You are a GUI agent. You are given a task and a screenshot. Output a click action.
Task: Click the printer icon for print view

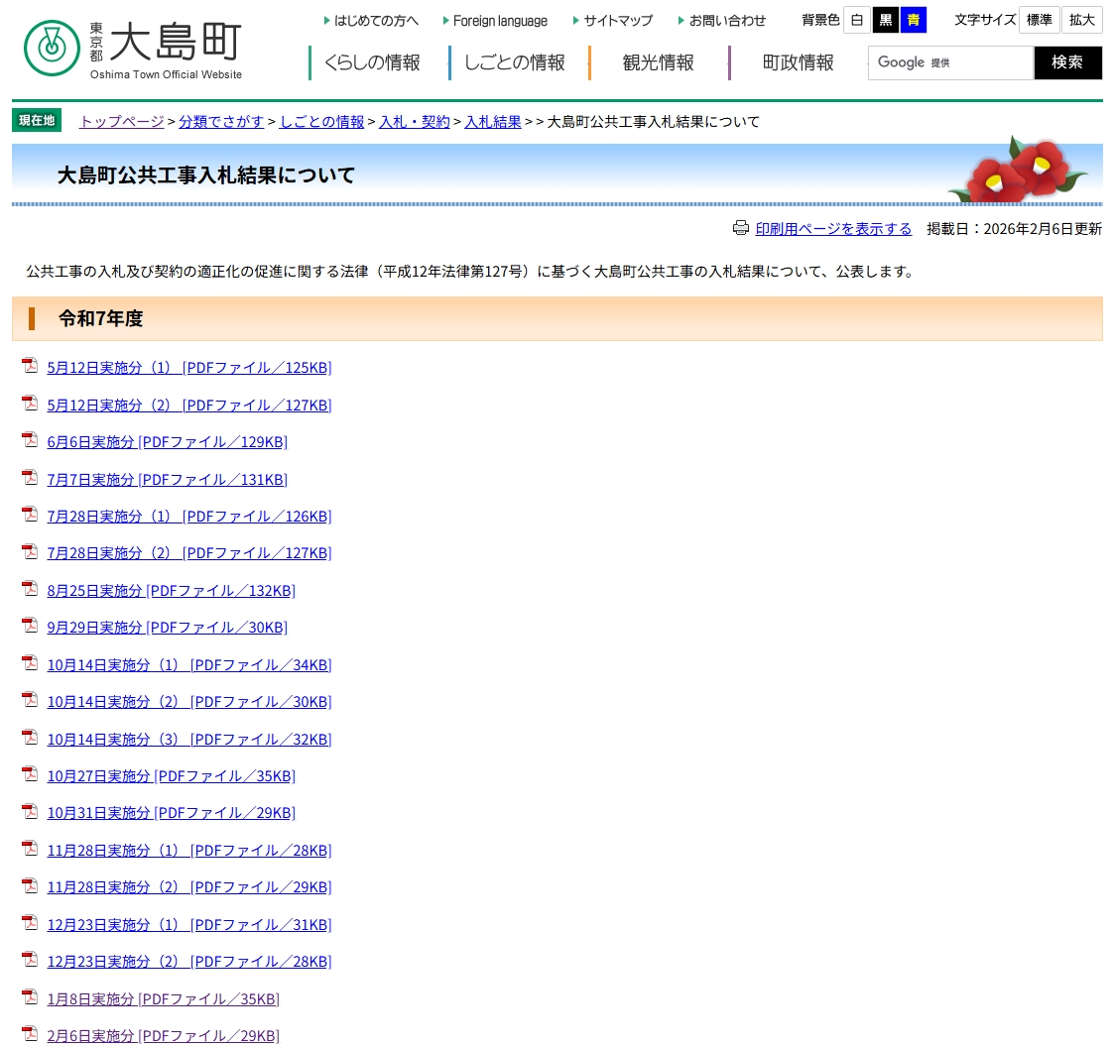740,228
